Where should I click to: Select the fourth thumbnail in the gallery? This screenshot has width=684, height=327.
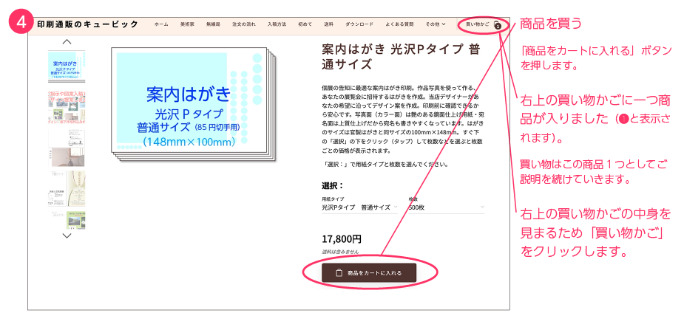[67, 188]
